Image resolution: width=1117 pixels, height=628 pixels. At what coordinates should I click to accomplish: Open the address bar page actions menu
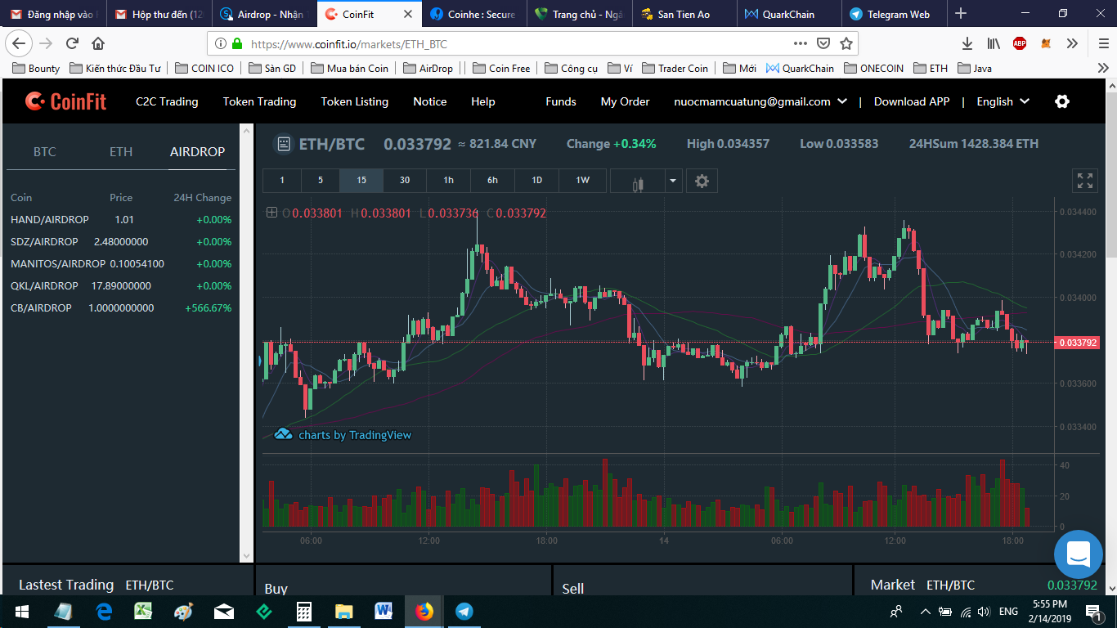801,43
